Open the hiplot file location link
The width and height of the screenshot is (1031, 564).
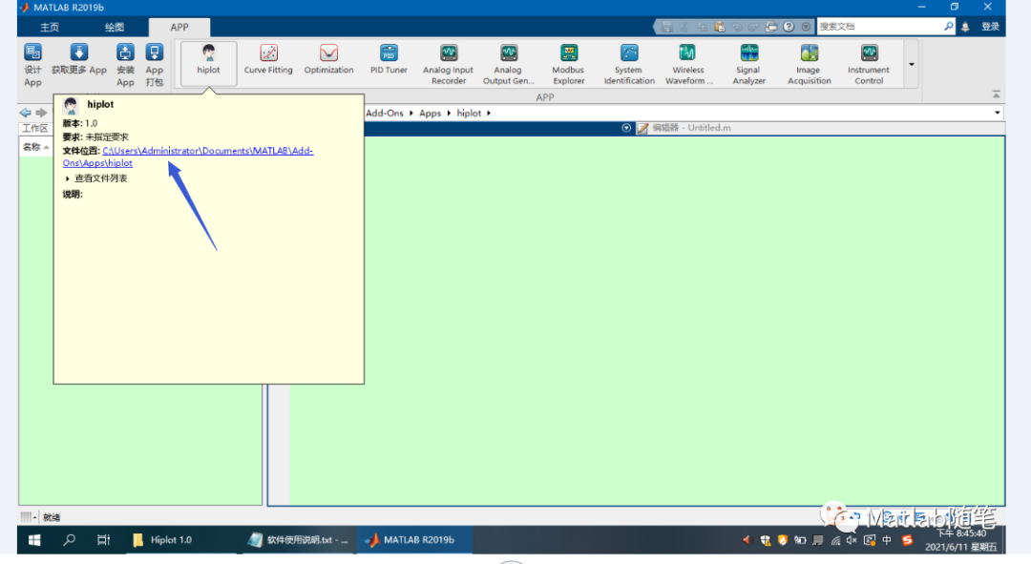click(188, 157)
